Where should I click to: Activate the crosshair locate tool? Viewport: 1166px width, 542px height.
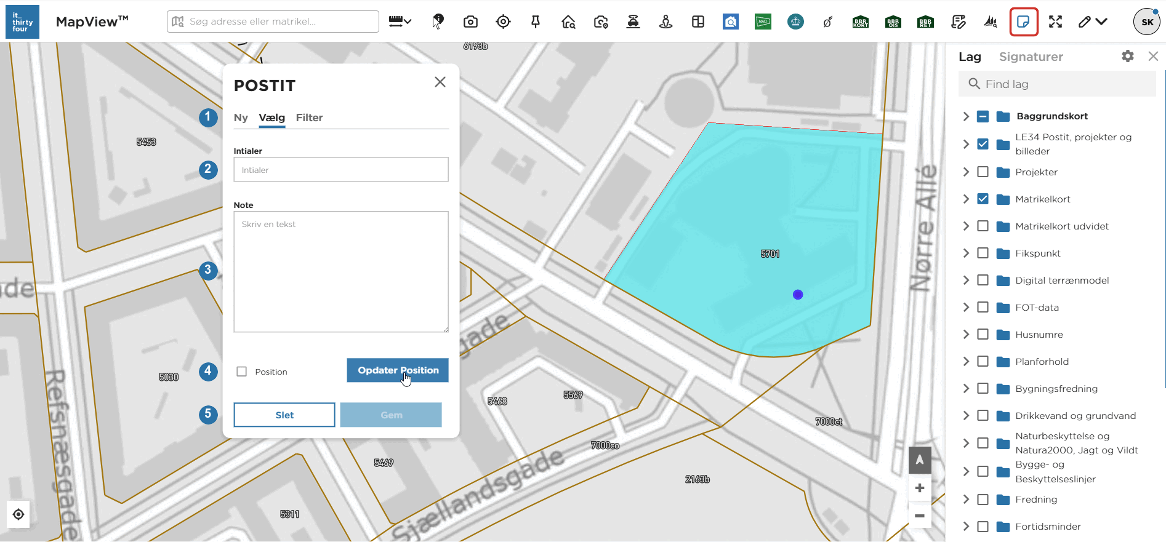pyautogui.click(x=503, y=22)
